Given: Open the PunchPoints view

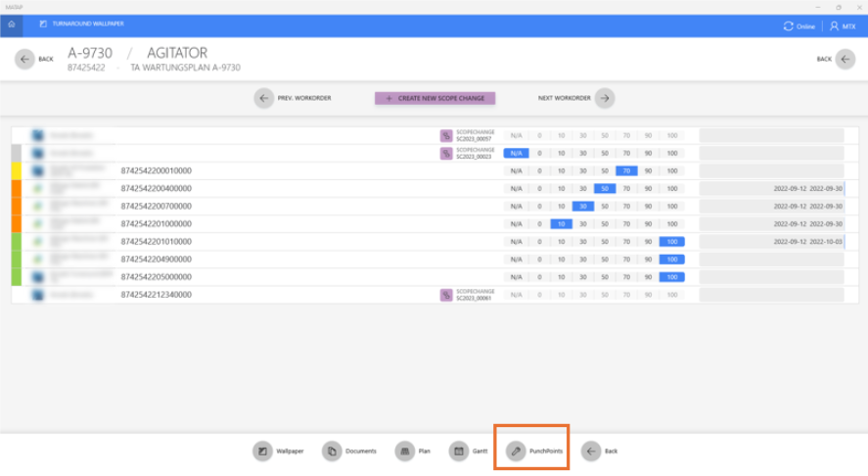Looking at the screenshot, I should [516, 452].
